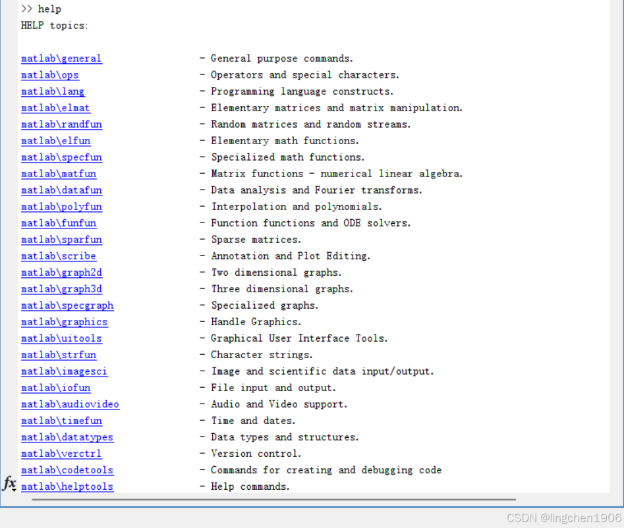The height and width of the screenshot is (528, 624).
Task: Open the matlab\general help link
Action: [x=61, y=59]
